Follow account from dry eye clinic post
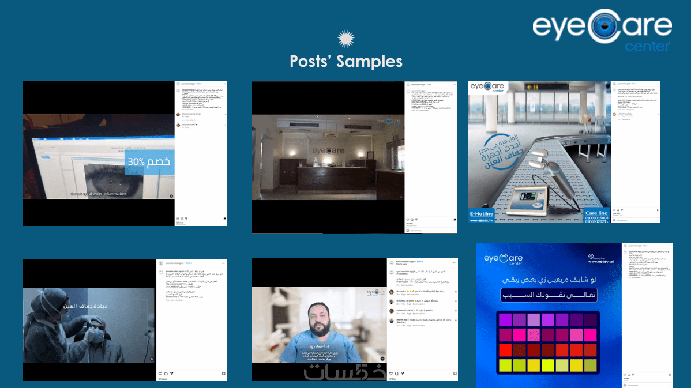This screenshot has width=691, height=388. pos(189,263)
